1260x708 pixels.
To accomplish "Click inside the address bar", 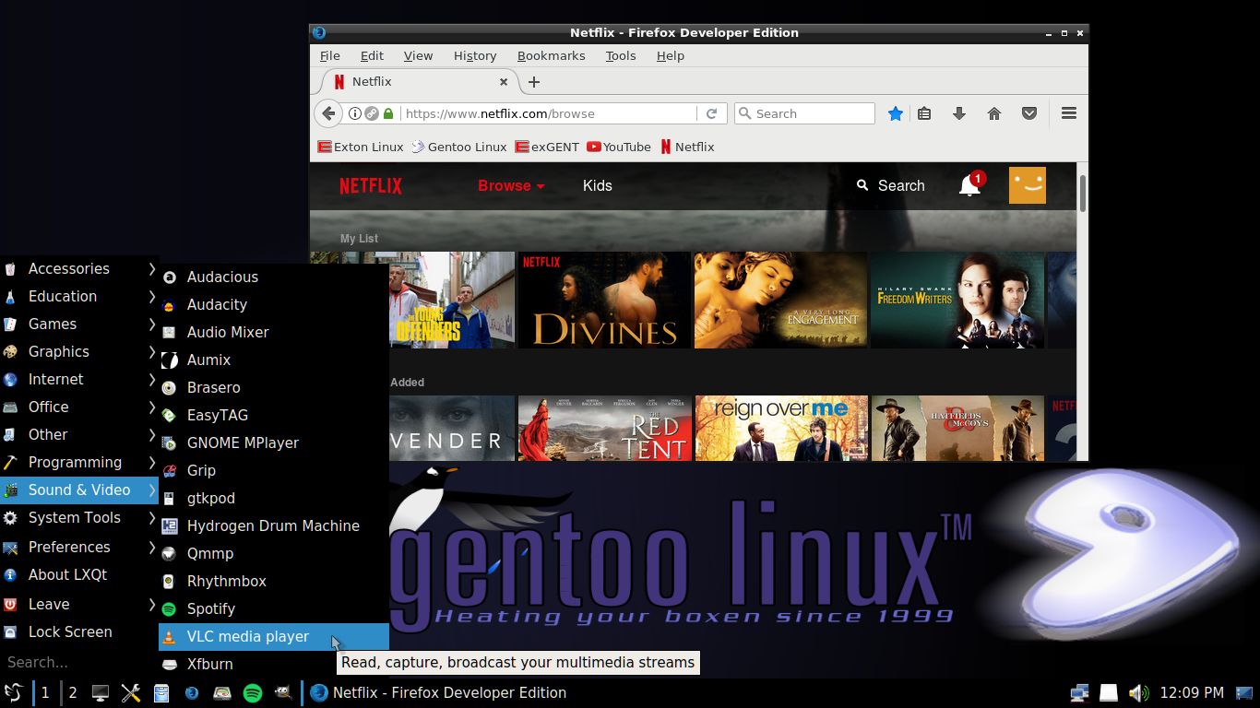I will pyautogui.click(x=553, y=113).
